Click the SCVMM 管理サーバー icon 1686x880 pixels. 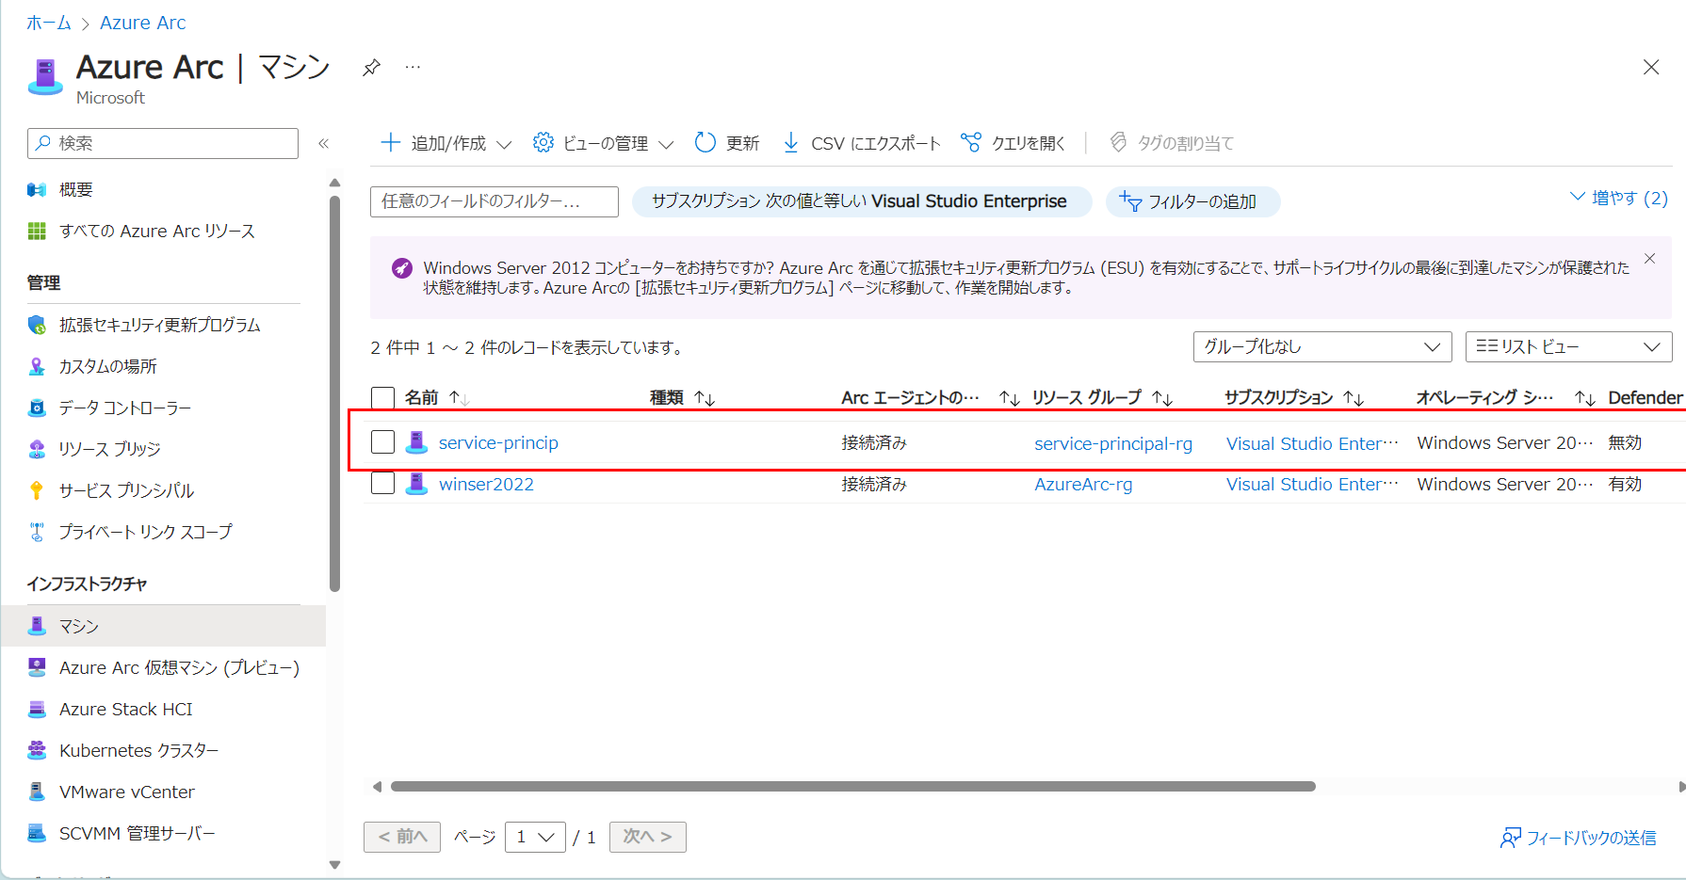point(37,833)
